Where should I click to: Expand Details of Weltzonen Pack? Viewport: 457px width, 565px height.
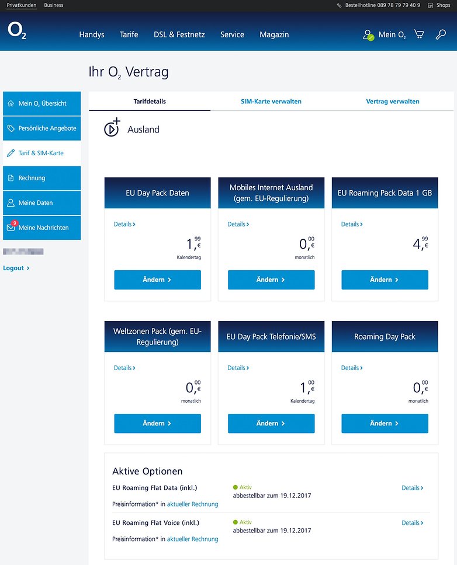(x=124, y=368)
